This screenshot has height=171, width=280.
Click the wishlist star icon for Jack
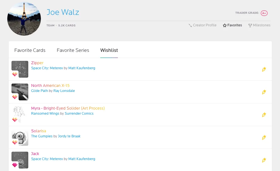coord(264,160)
